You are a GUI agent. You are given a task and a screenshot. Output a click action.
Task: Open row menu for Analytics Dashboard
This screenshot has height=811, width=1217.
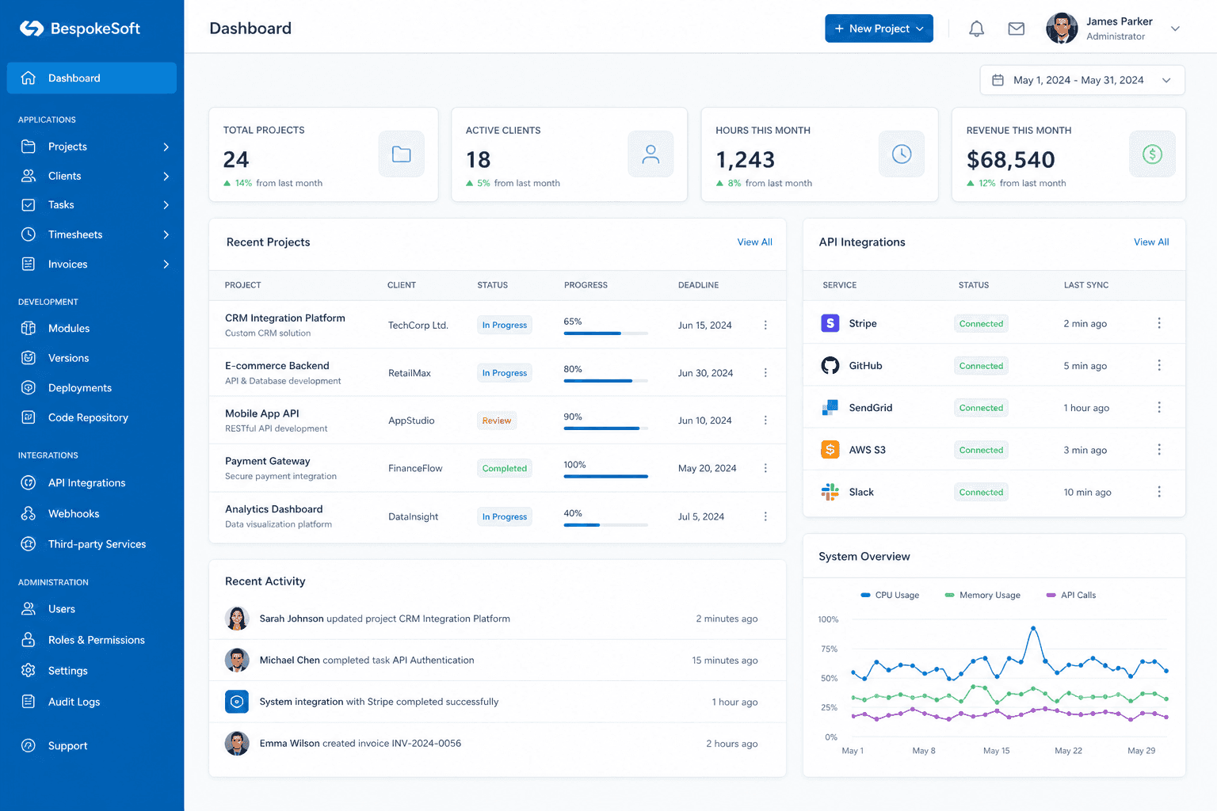click(765, 516)
